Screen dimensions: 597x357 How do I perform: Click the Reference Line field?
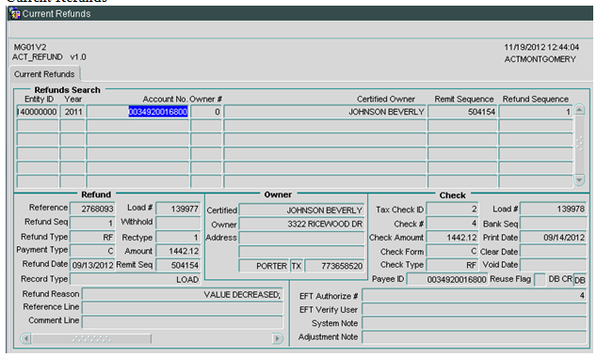[183, 307]
